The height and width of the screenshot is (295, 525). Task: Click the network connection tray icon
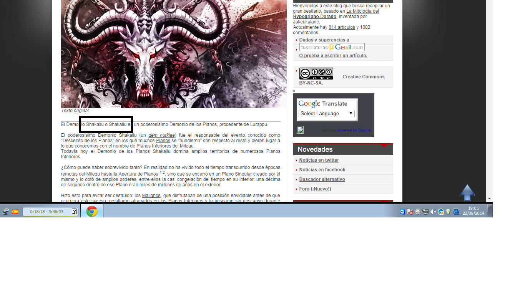(x=425, y=212)
